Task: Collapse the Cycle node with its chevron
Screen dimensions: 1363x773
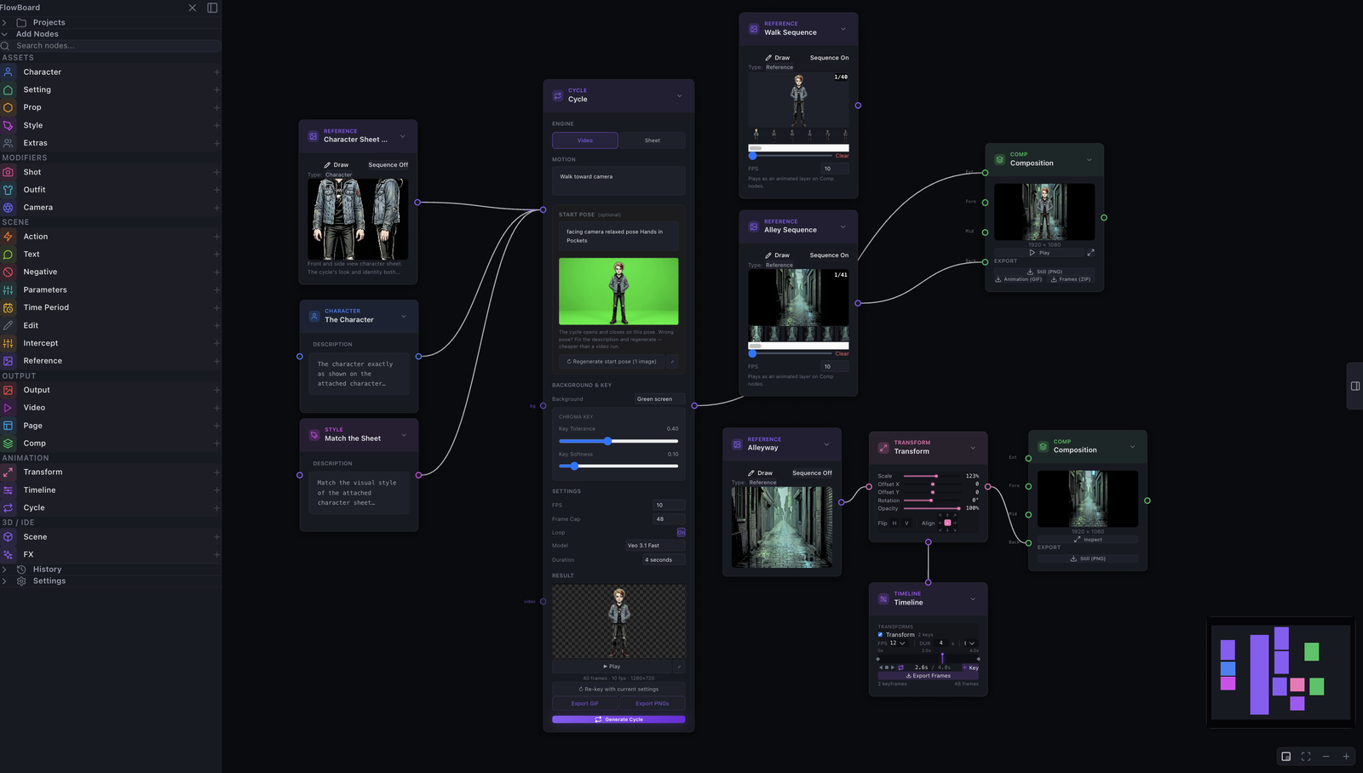Action: pos(679,96)
